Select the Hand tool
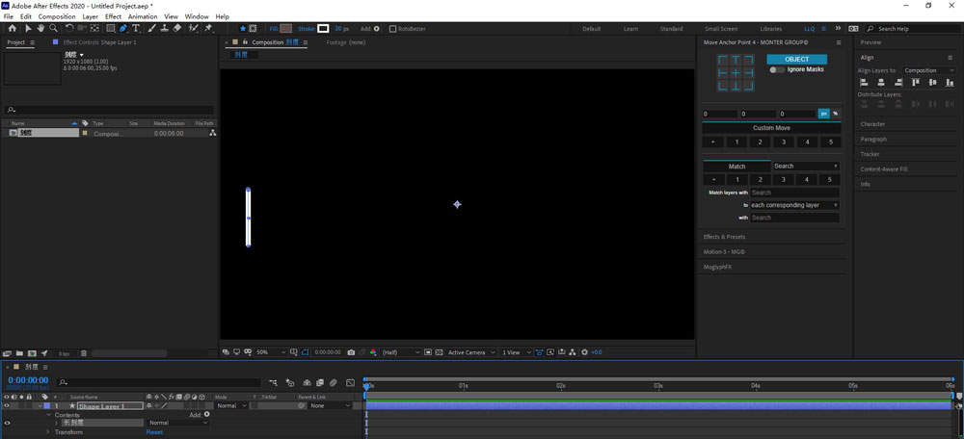This screenshot has width=964, height=439. coord(40,29)
